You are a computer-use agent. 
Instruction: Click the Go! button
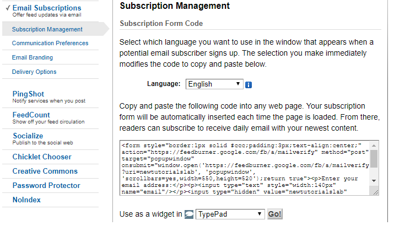(274, 214)
